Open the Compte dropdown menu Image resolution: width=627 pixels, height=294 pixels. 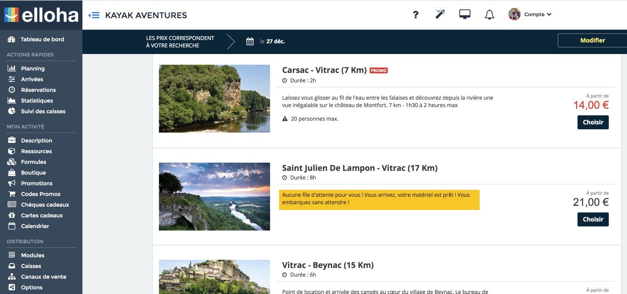[x=537, y=14]
